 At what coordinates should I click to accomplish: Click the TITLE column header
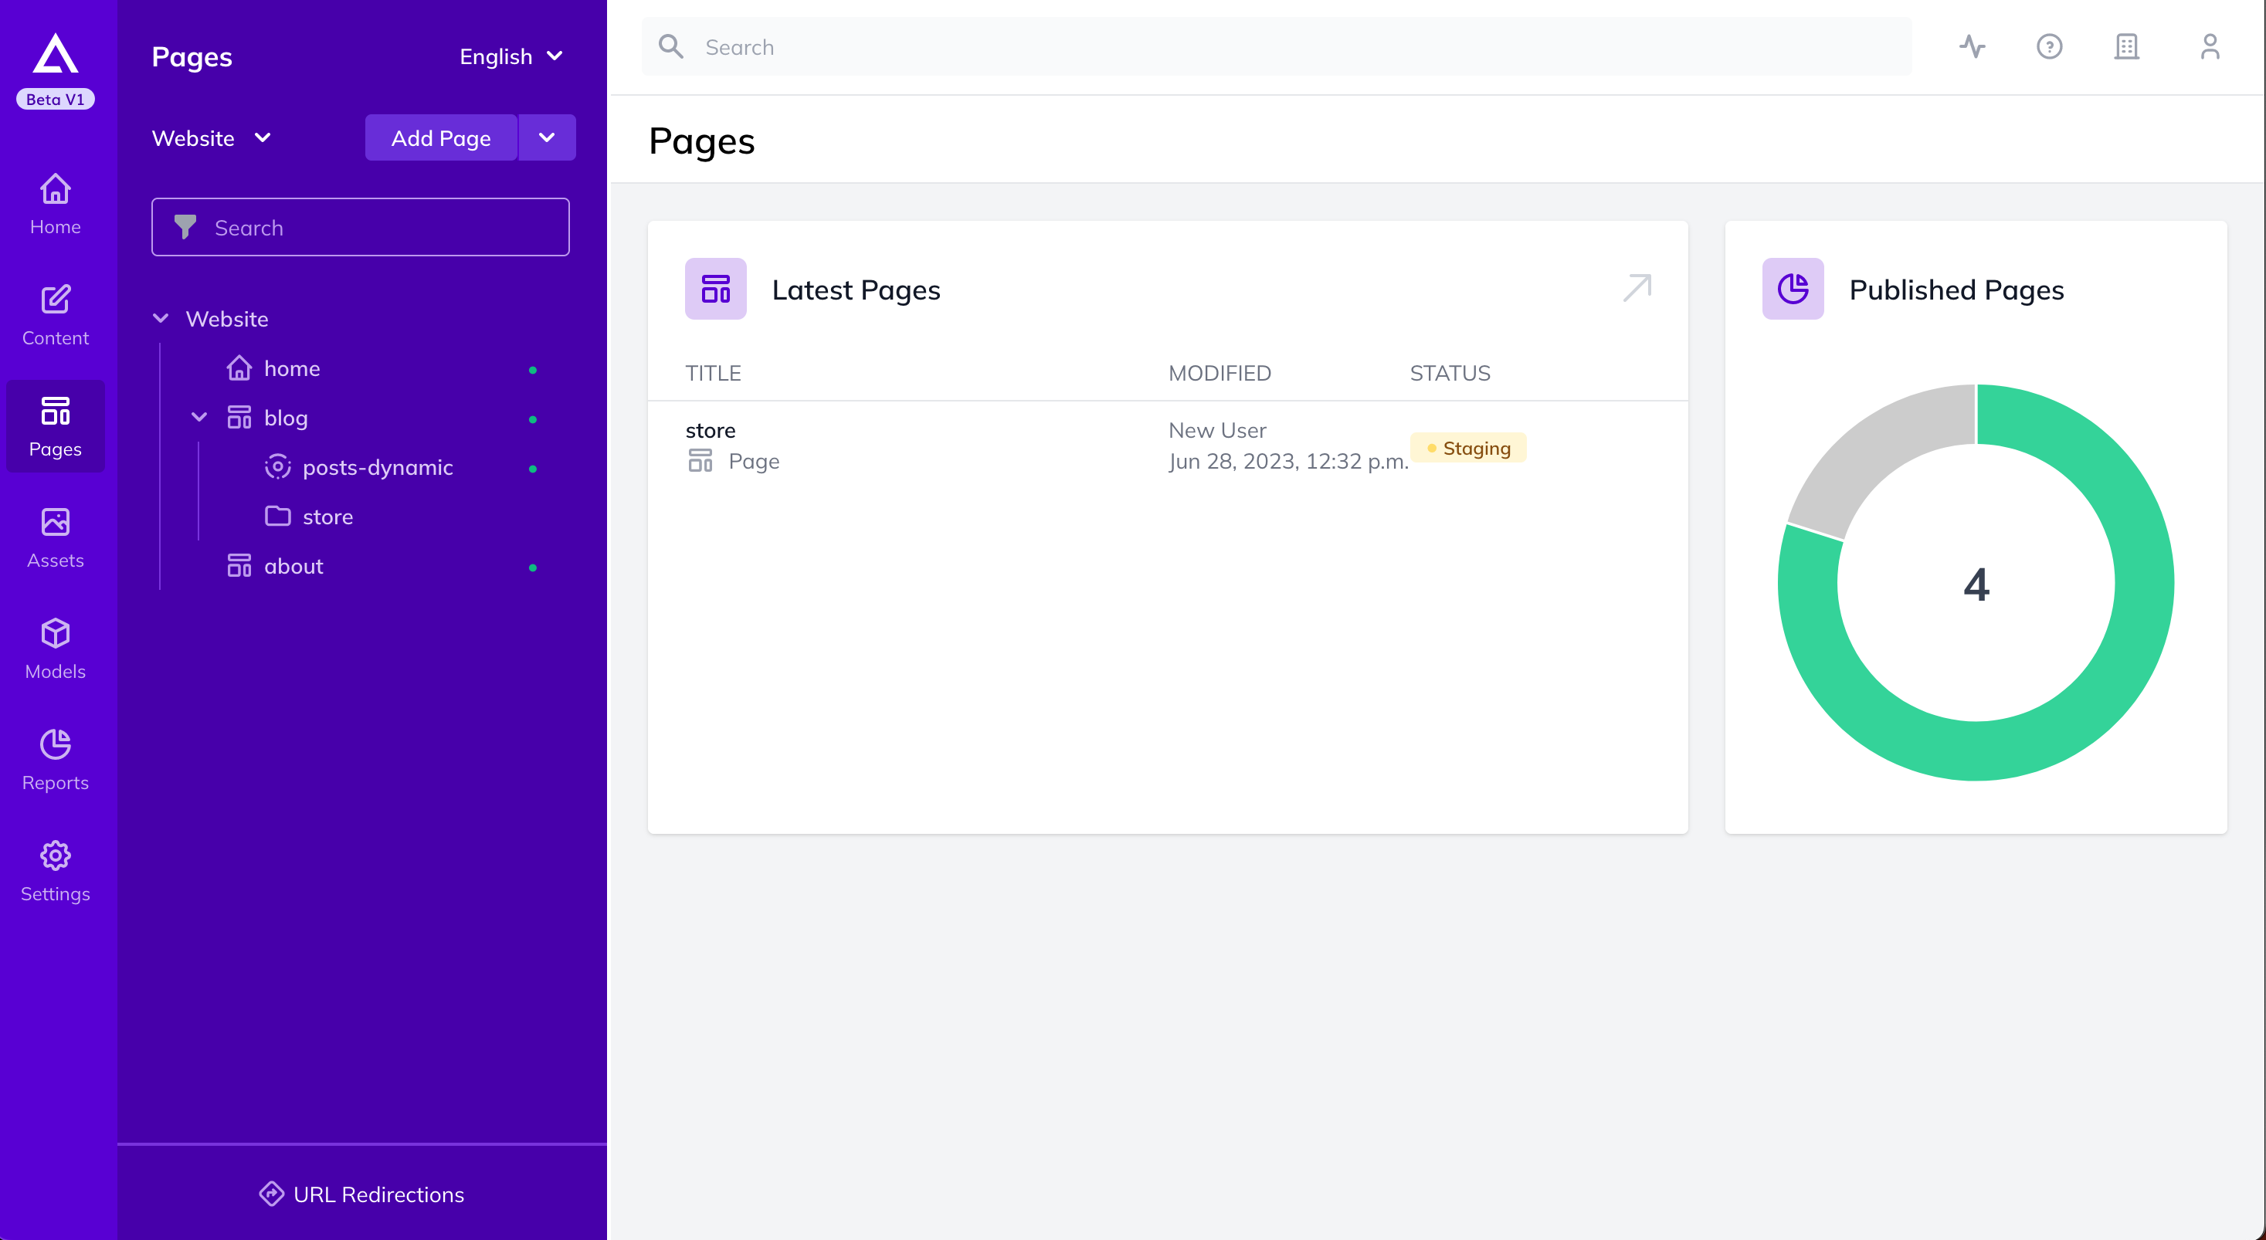point(714,373)
